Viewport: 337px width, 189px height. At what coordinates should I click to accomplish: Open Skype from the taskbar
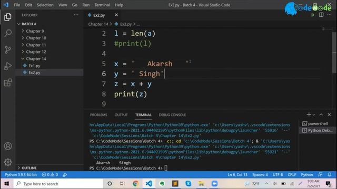[189, 184]
